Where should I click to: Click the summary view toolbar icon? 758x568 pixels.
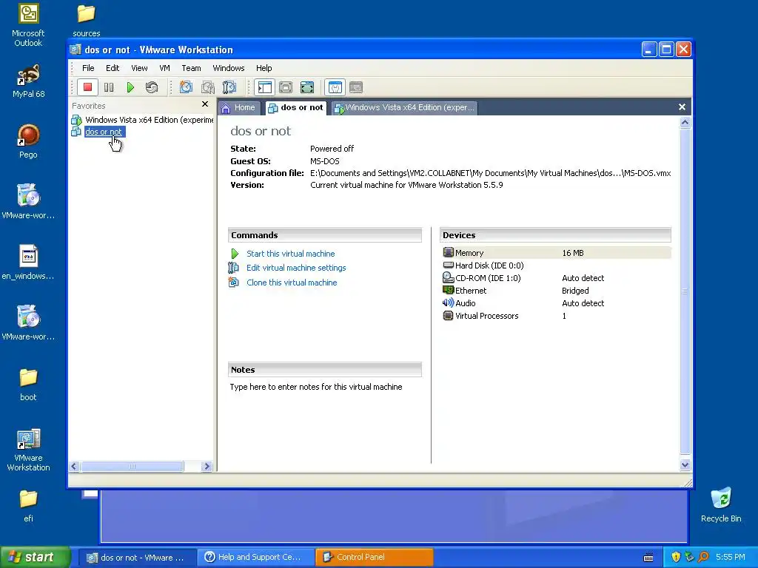click(335, 87)
